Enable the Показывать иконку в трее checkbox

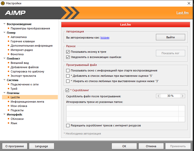tap(68, 52)
